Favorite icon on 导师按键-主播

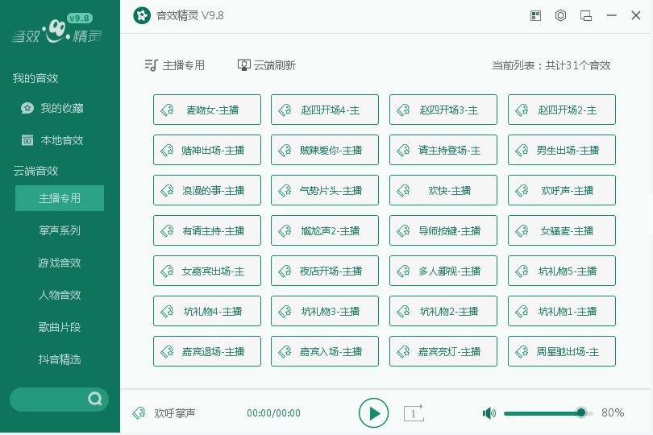[x=403, y=230]
